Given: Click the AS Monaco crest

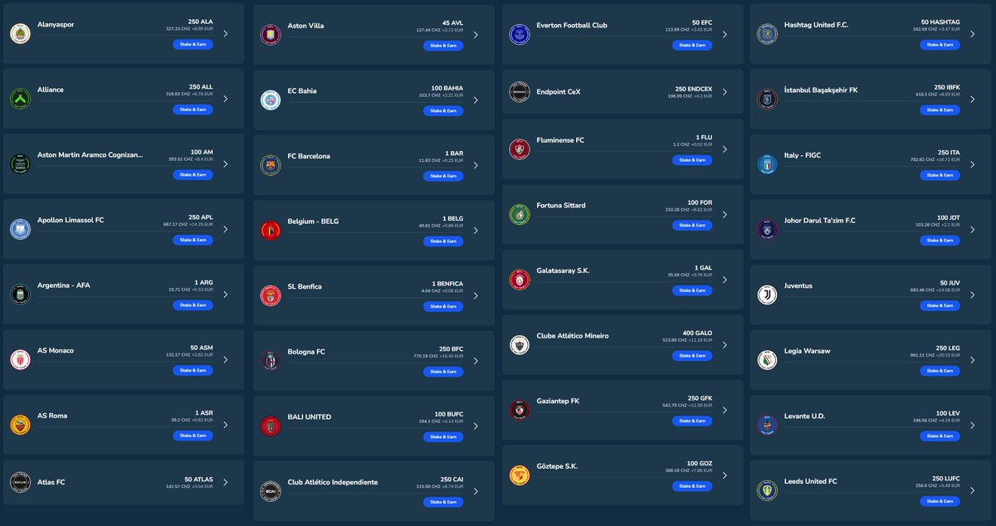Looking at the screenshot, I should (20, 359).
